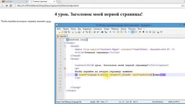Screen dimensions: 185x104
Task: Go forward in the browser
Action: [7, 6]
